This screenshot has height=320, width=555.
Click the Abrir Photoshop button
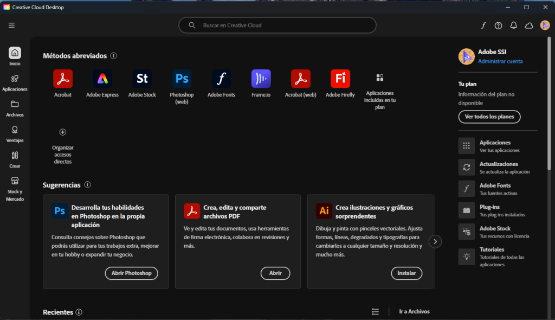point(131,273)
